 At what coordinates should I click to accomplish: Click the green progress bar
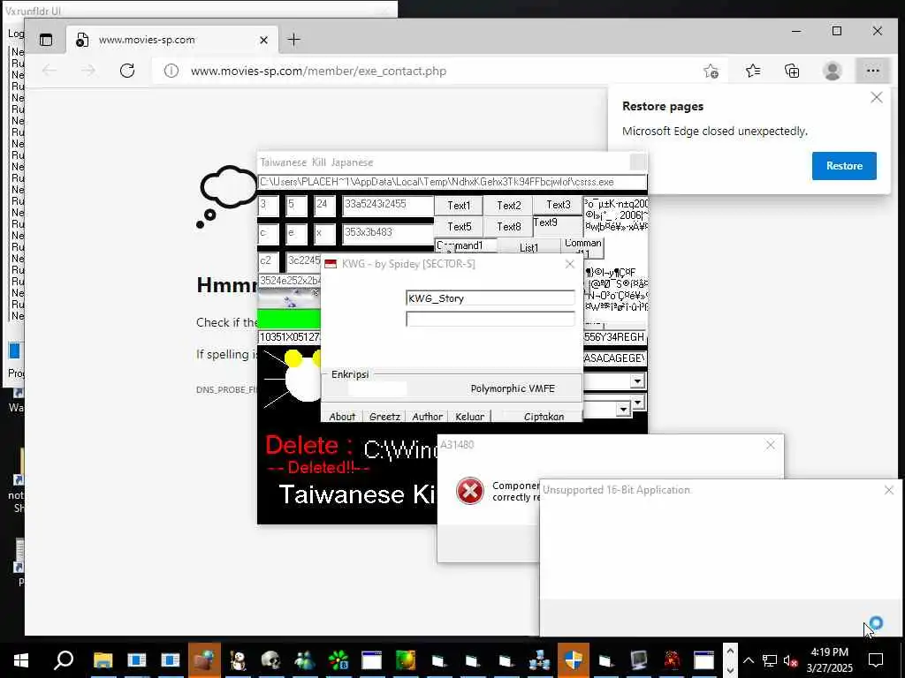[289, 319]
